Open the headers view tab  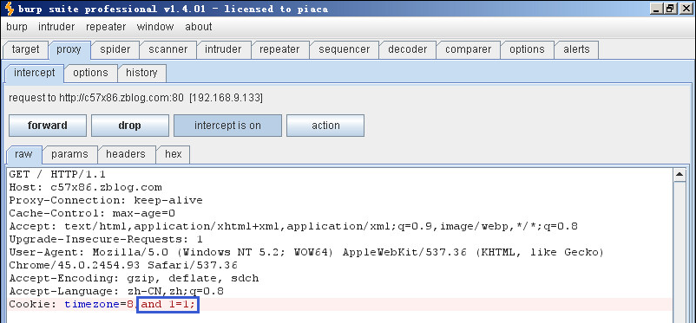tap(126, 154)
